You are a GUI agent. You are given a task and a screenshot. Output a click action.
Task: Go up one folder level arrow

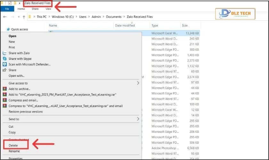click(24, 17)
